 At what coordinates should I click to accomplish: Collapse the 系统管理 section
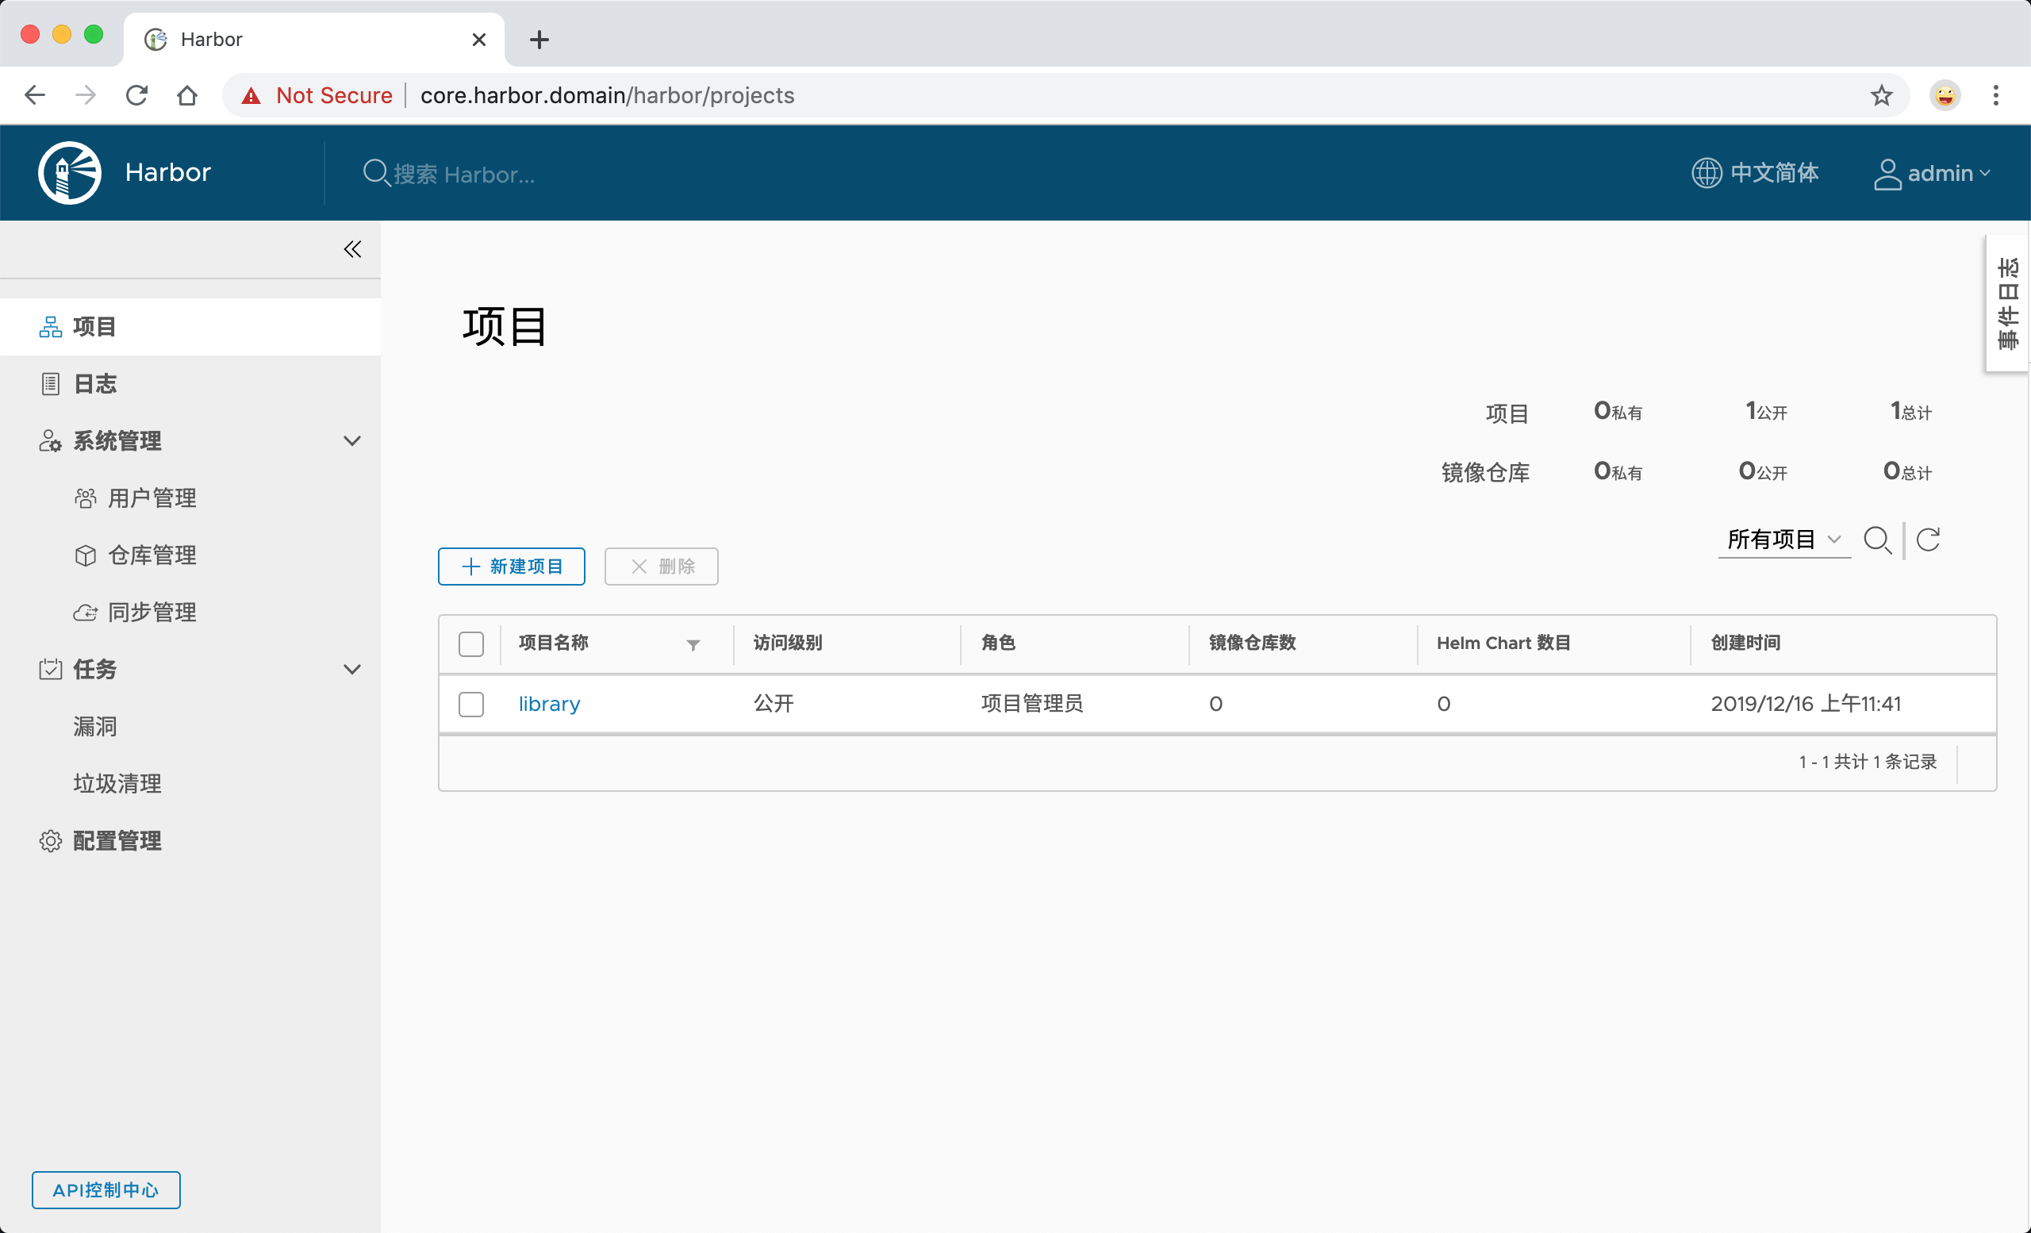point(353,441)
